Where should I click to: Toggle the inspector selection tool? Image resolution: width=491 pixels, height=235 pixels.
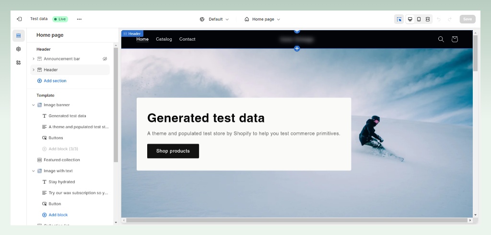pyautogui.click(x=399, y=19)
